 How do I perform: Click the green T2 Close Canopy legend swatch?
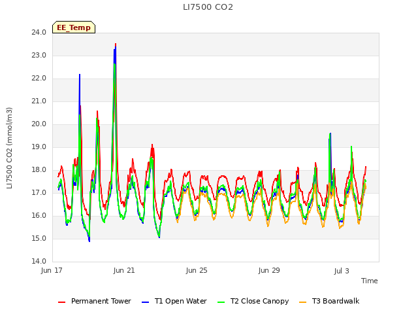pyautogui.click(x=221, y=302)
